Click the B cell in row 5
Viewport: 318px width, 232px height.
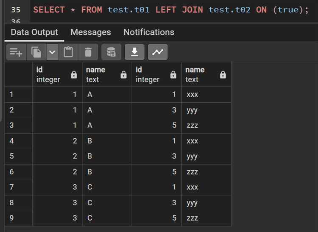click(x=107, y=156)
